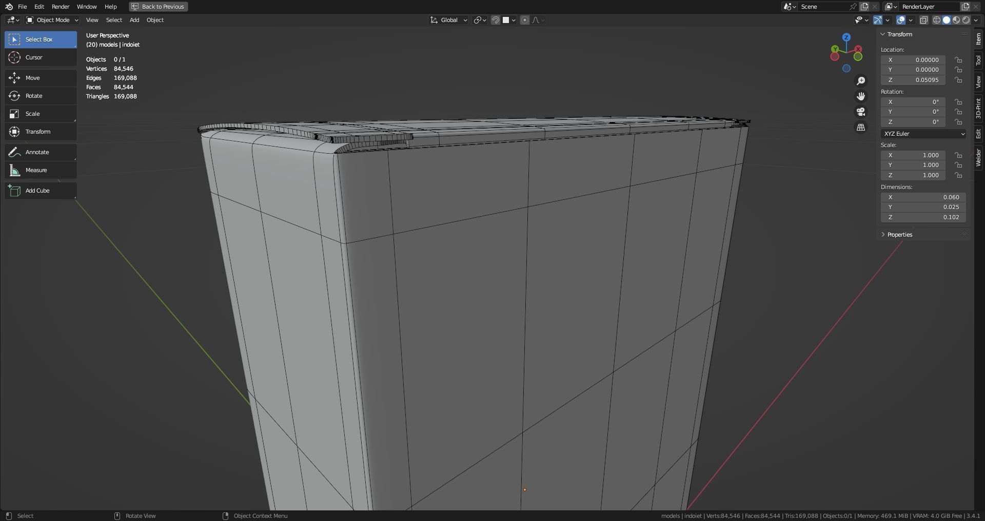Activate the Select Box tool
The height and width of the screenshot is (521, 985).
[x=41, y=39]
